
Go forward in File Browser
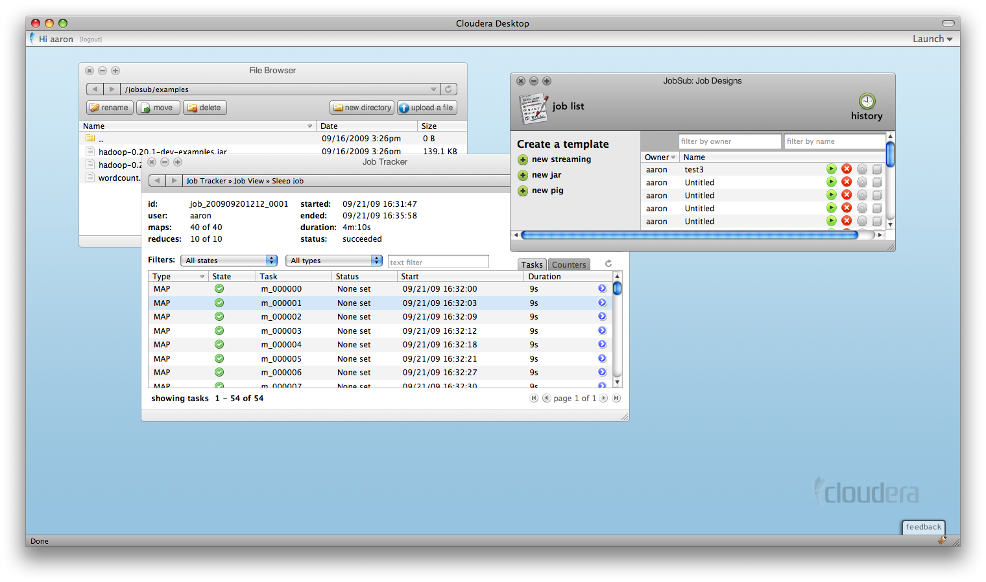112,89
